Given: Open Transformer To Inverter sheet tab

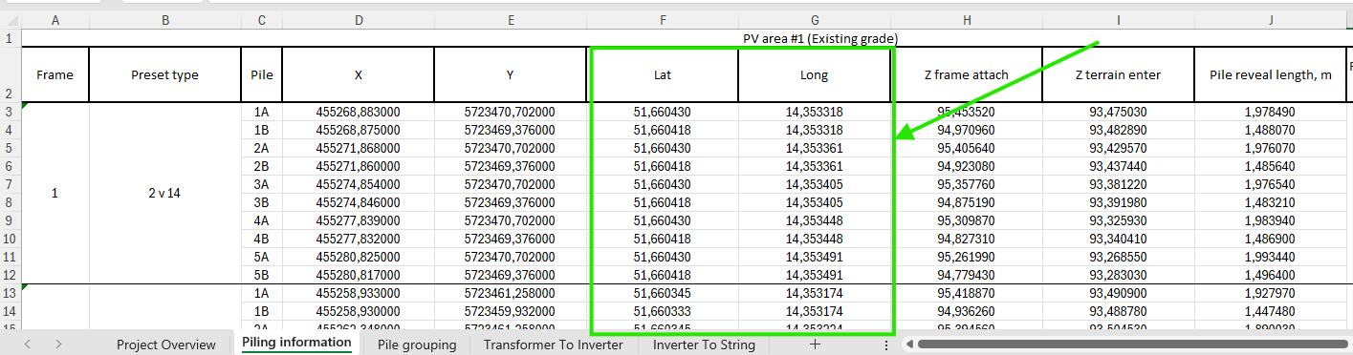Looking at the screenshot, I should [x=553, y=345].
